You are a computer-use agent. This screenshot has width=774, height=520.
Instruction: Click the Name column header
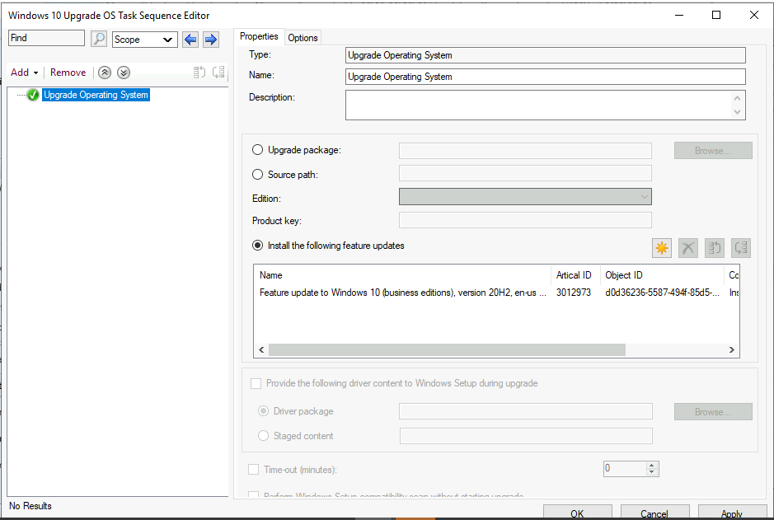point(402,274)
